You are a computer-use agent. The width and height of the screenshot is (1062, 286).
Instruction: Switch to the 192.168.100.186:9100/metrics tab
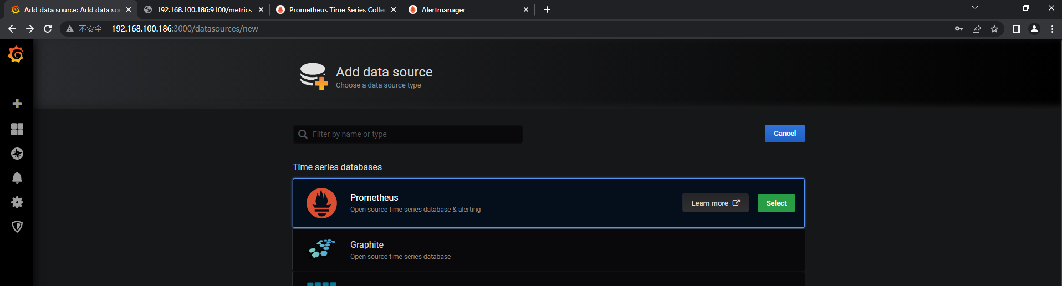click(x=204, y=9)
